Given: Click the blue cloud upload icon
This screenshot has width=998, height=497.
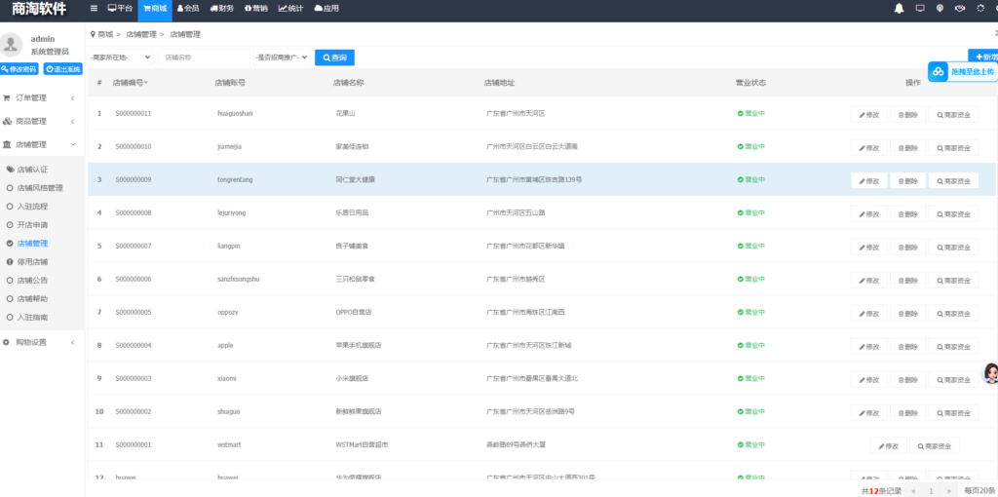Looking at the screenshot, I should tap(938, 71).
